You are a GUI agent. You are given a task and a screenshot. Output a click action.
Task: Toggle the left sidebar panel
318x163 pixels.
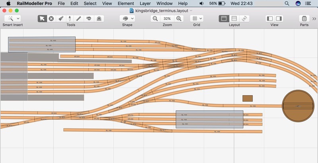[x=270, y=19]
